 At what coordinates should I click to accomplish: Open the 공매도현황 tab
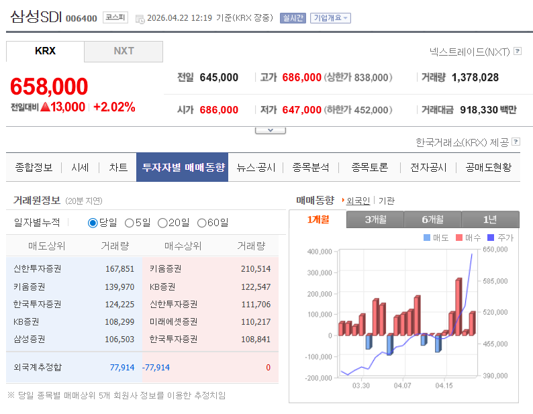point(489,167)
